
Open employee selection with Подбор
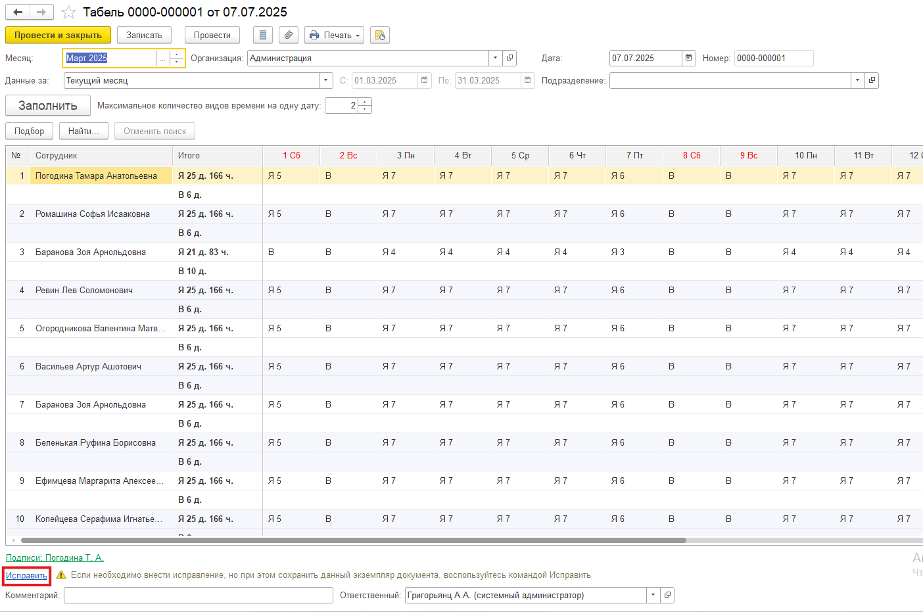click(30, 131)
